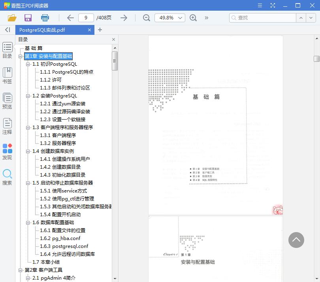This screenshot has height=282, width=320.
Task: Open the 发现 discover sidebar panel
Action: coord(8,152)
